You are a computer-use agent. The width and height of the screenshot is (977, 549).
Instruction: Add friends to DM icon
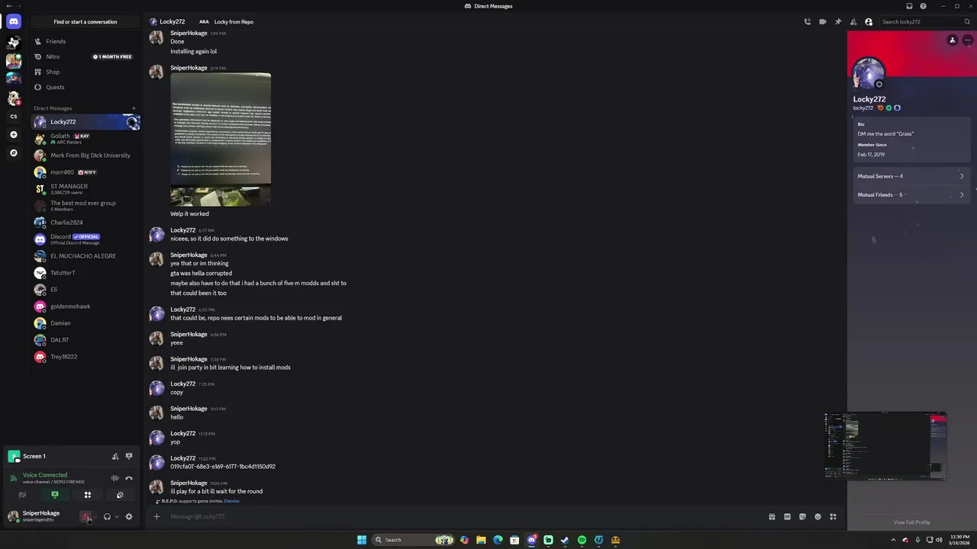click(x=853, y=22)
